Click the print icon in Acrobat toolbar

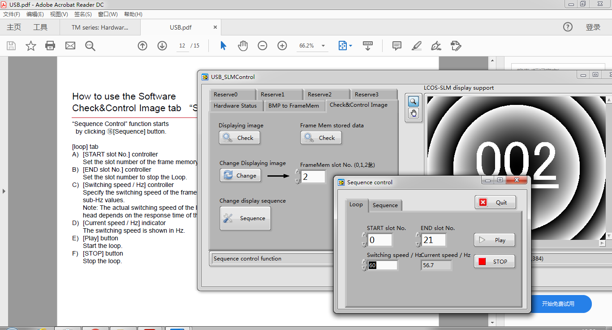(50, 46)
